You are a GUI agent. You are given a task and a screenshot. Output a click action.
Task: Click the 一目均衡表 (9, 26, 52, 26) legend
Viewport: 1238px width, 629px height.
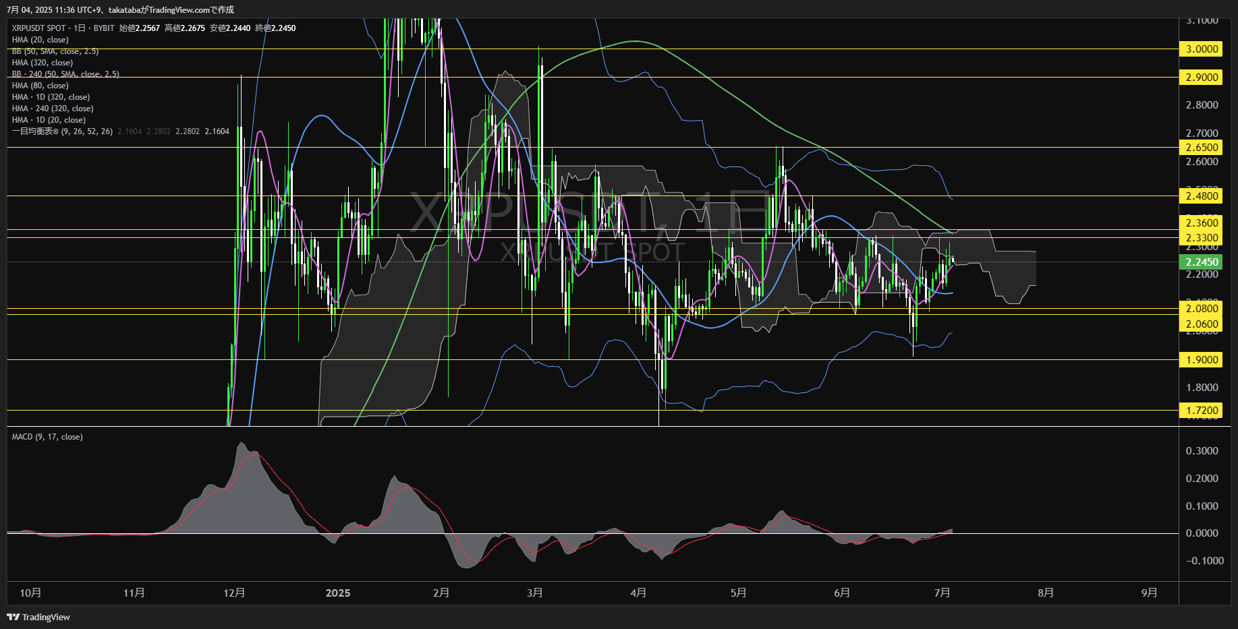coord(62,131)
